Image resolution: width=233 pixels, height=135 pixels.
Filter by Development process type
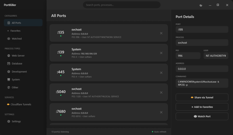tap(19, 72)
